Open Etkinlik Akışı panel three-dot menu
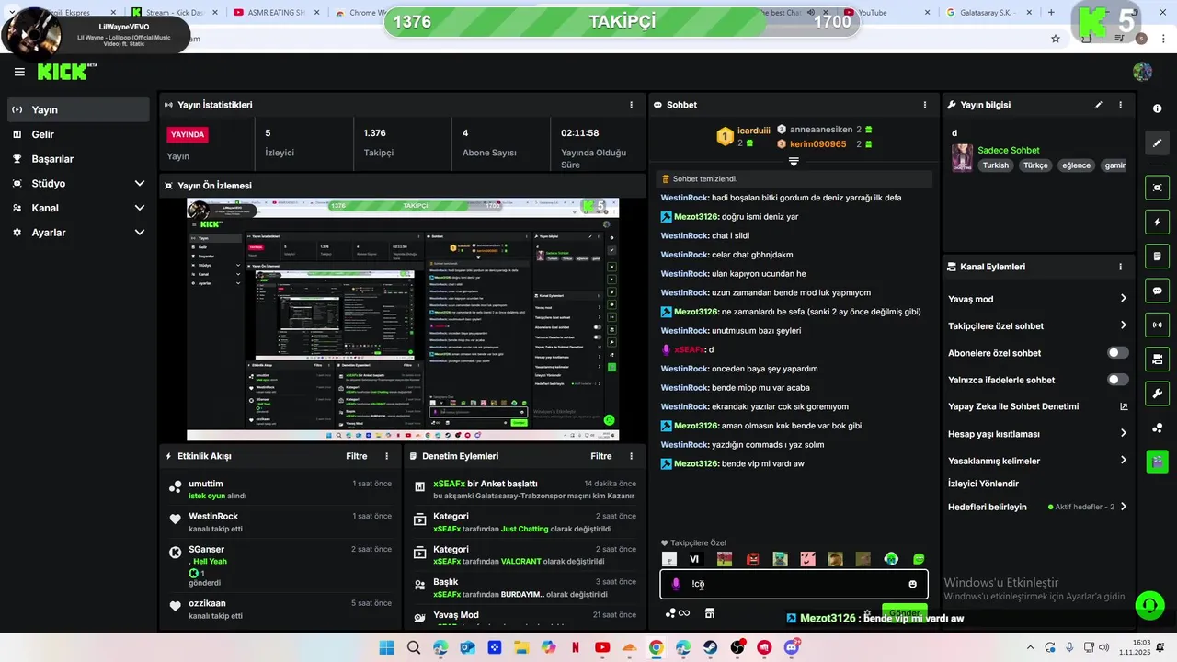 click(x=386, y=456)
